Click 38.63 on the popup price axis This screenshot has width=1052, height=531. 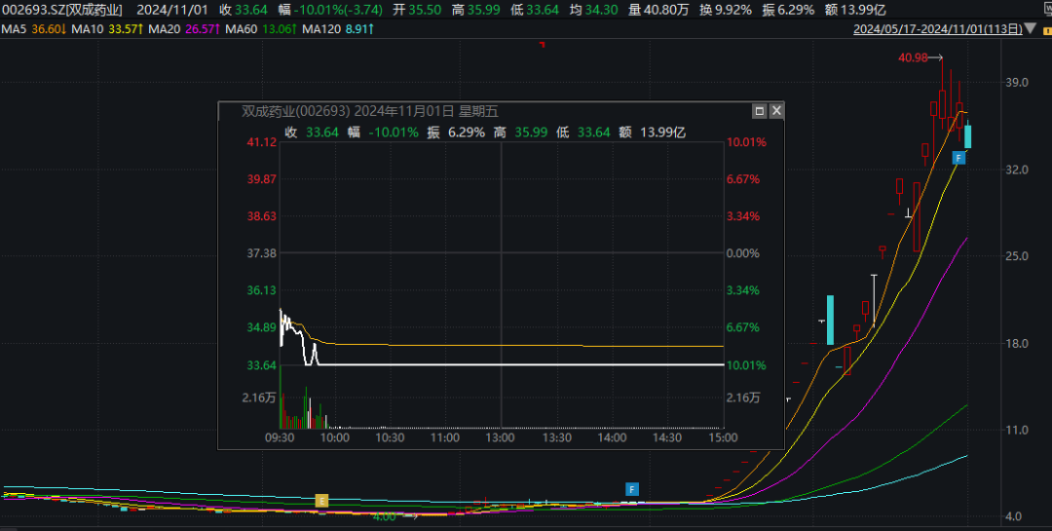[x=262, y=216]
